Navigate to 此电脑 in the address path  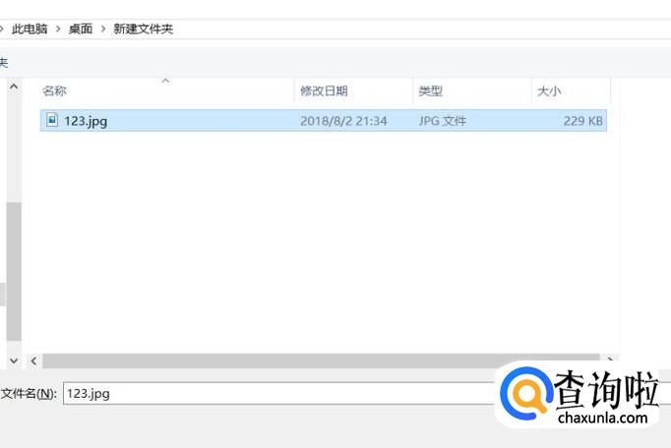point(30,28)
